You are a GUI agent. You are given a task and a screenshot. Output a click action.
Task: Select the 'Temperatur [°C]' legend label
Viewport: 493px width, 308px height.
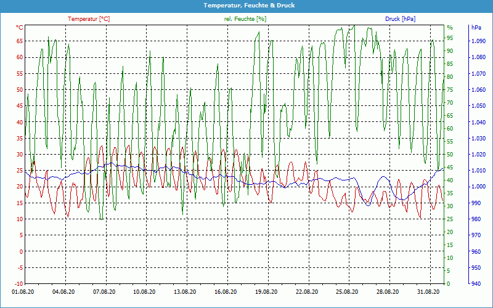point(89,19)
